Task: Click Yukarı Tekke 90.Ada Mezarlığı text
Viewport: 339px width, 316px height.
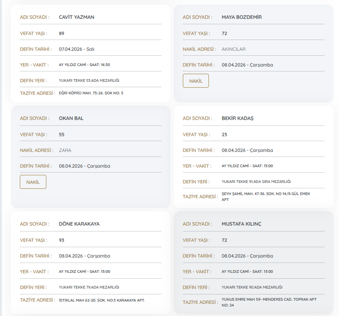Action: pyautogui.click(x=252, y=287)
